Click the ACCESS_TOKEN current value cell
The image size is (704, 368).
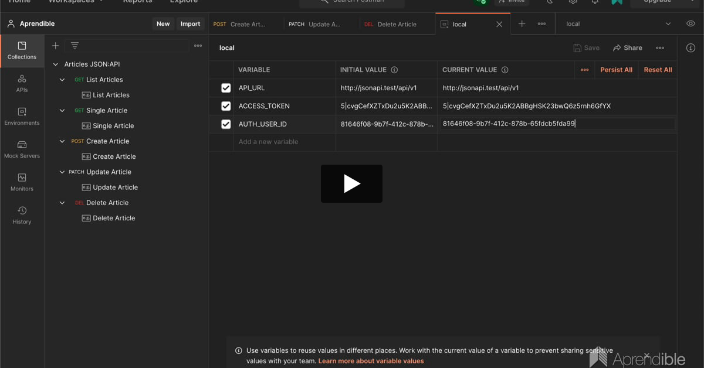click(x=557, y=106)
